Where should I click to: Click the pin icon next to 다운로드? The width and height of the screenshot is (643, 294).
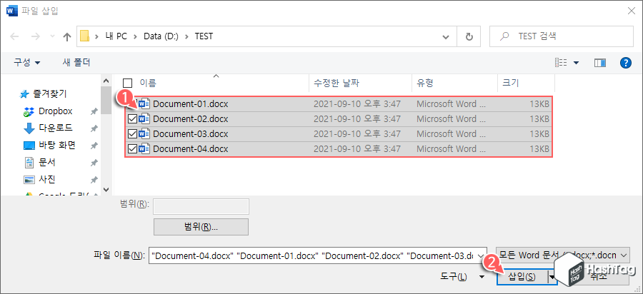(x=94, y=128)
